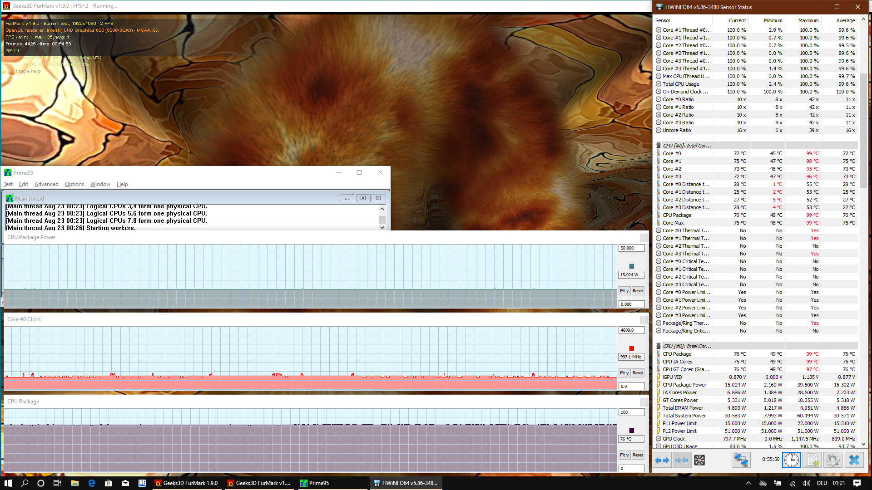
Task: Click Main thread log scroll-up arrow
Action: [382, 209]
